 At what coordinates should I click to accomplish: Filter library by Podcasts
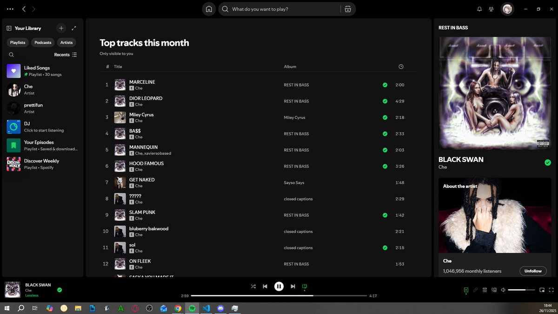tap(43, 42)
